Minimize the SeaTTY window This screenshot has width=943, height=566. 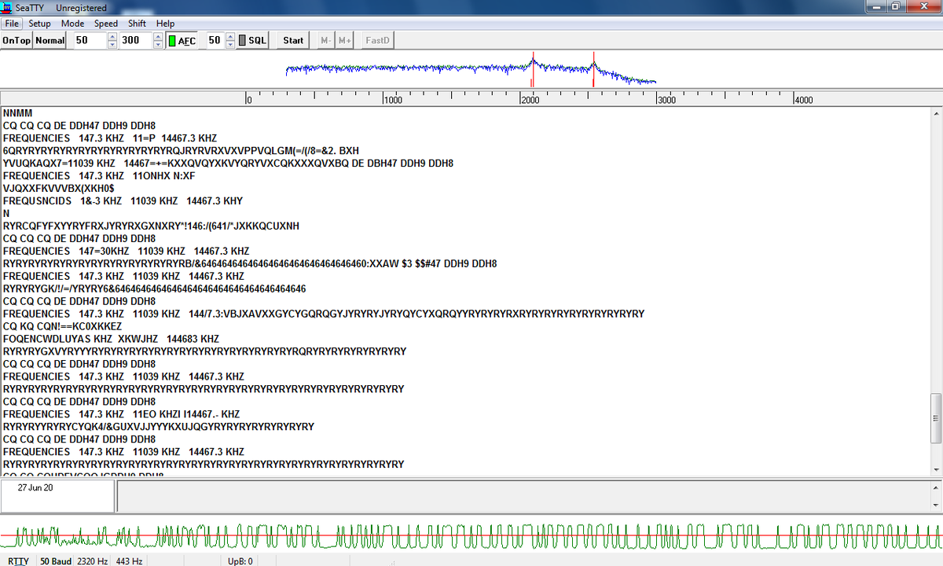pyautogui.click(x=875, y=7)
